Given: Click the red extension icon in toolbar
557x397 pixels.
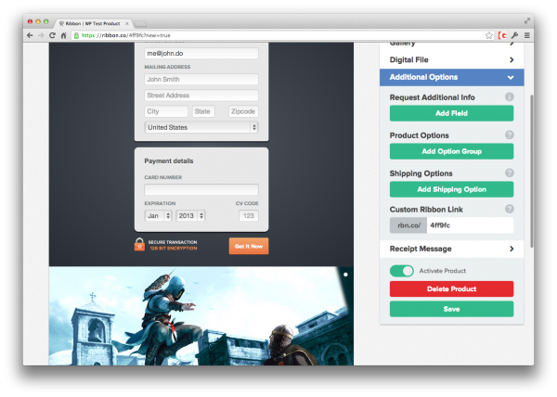Looking at the screenshot, I should [502, 35].
